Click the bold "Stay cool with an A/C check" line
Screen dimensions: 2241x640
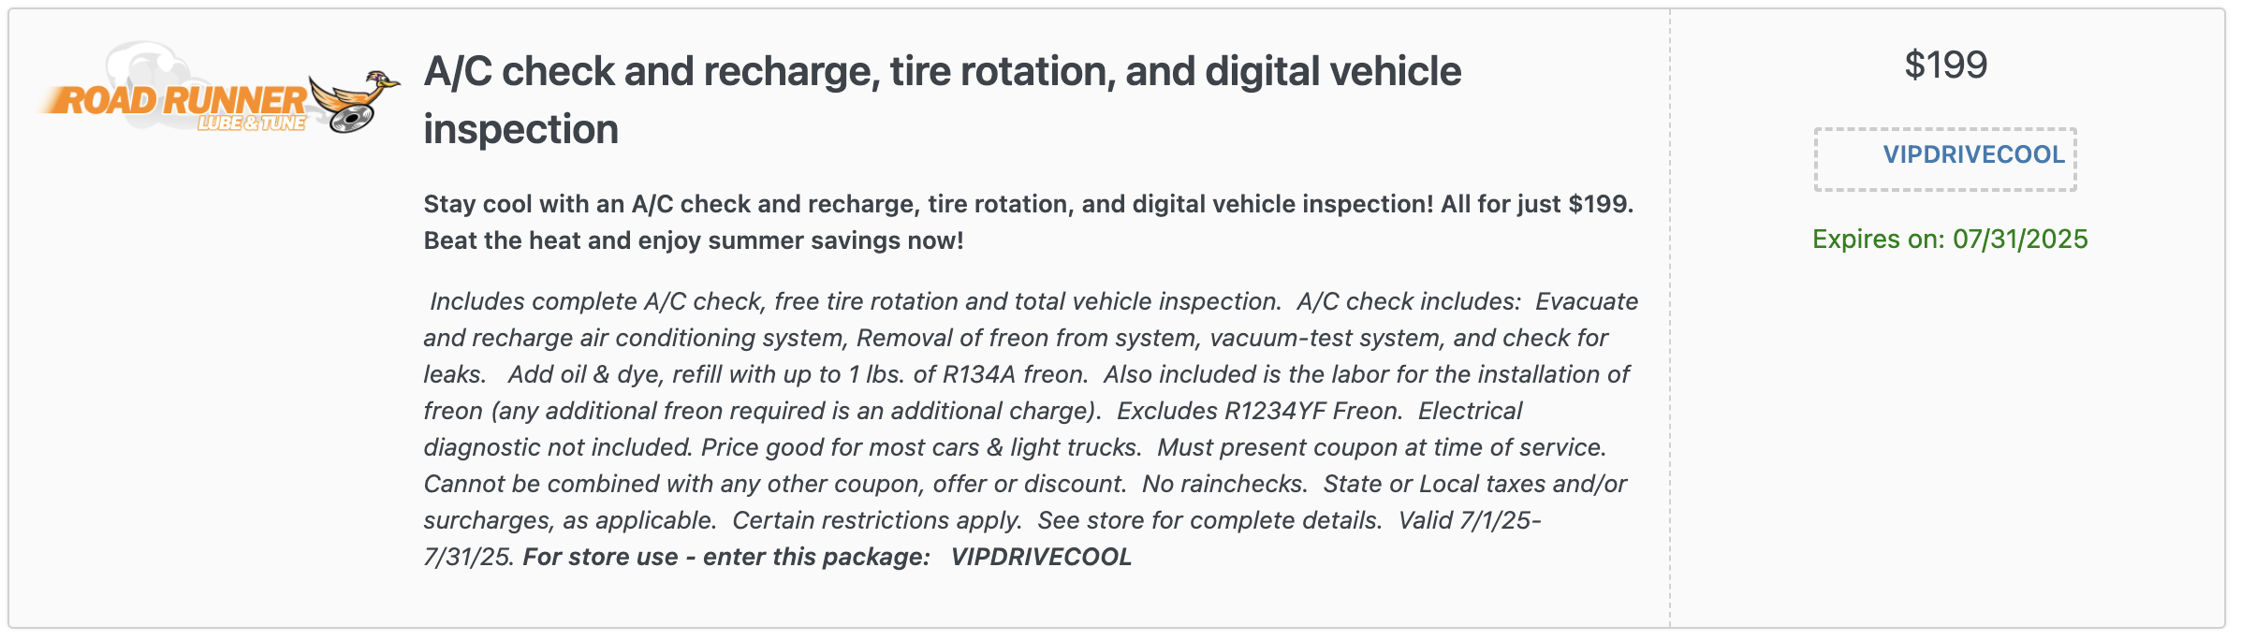[1028, 204]
